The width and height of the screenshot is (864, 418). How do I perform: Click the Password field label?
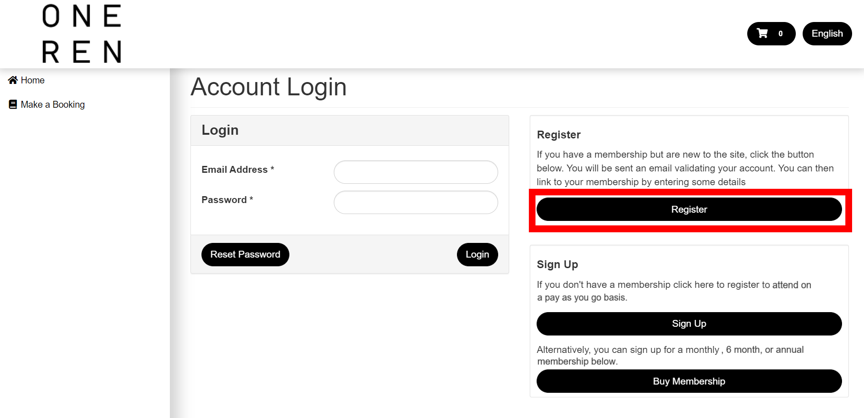[224, 200]
